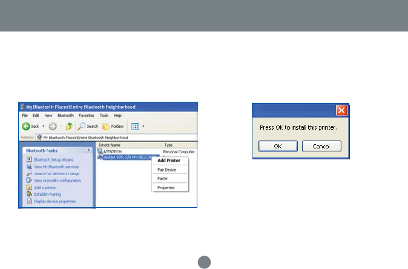This screenshot has width=408, height=269.
Task: Open the Back history dropdown arrow
Action: tap(44, 126)
